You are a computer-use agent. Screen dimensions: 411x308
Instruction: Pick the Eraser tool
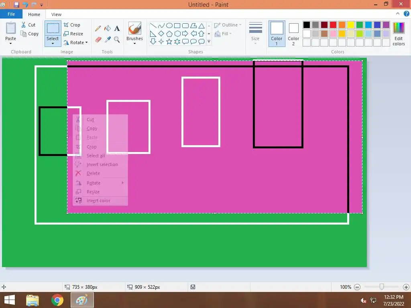point(98,40)
